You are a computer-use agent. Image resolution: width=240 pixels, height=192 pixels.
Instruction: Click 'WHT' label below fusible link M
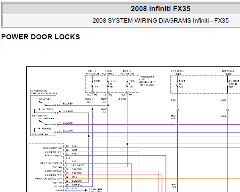pos(223,101)
